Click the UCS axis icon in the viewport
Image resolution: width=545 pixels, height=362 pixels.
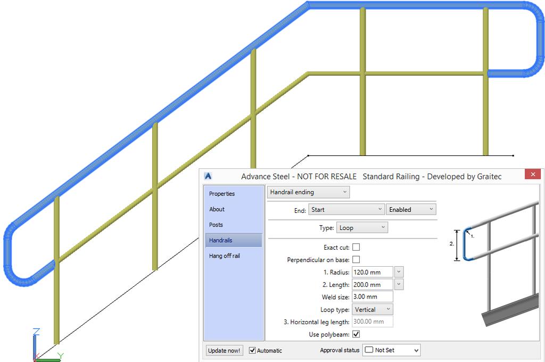(x=47, y=344)
